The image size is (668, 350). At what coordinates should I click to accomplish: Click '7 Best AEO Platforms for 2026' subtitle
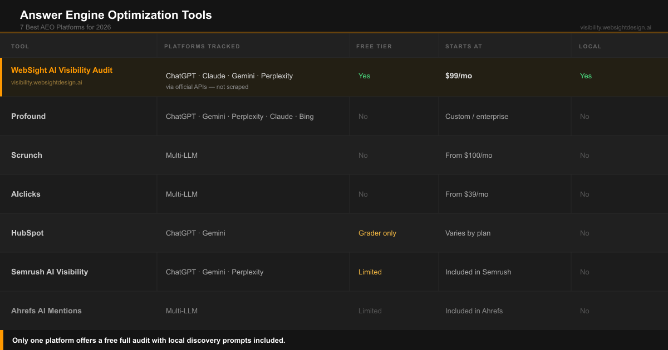[65, 27]
